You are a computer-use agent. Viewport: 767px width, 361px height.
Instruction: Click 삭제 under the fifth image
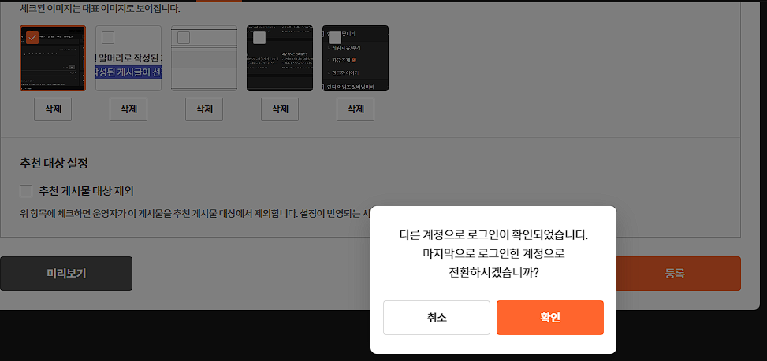356,109
